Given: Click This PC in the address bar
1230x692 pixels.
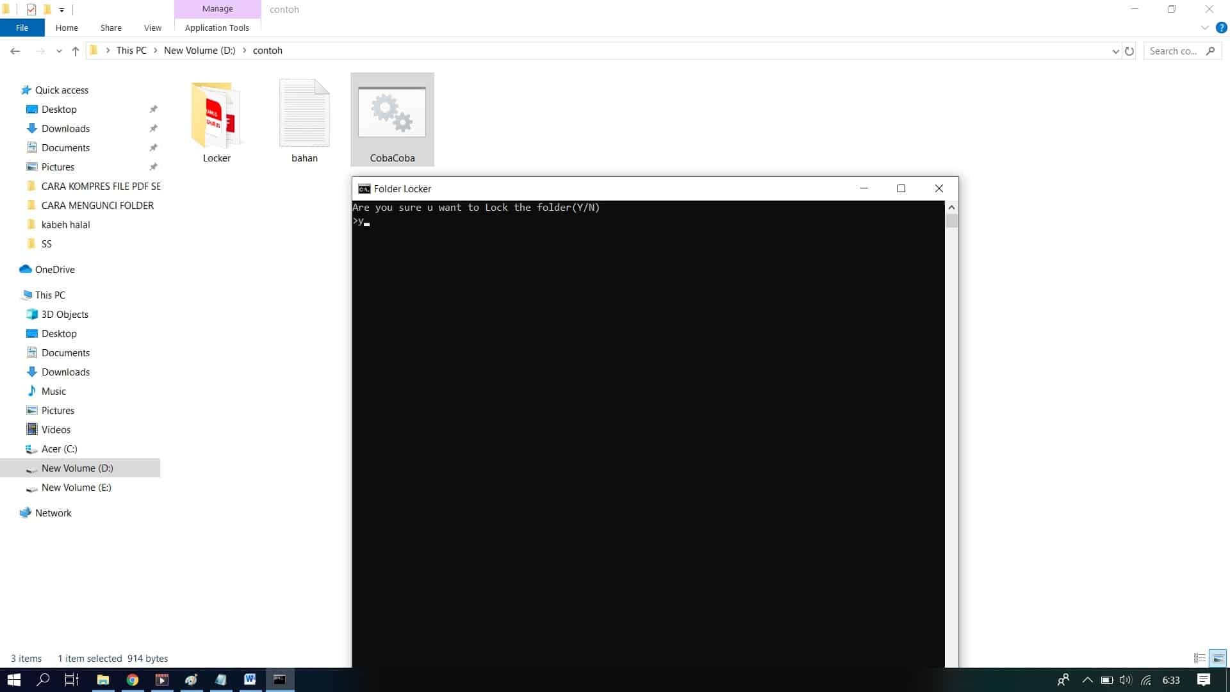Looking at the screenshot, I should coord(131,51).
